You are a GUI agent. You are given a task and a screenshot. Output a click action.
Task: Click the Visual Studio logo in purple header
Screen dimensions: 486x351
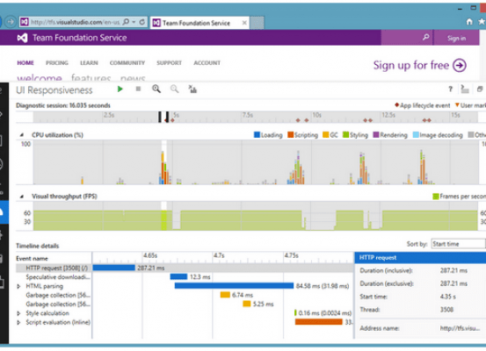[x=22, y=38]
